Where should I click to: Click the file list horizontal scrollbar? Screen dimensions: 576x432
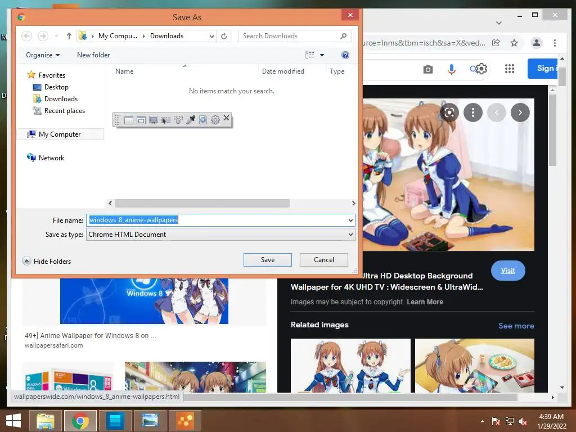point(202,203)
